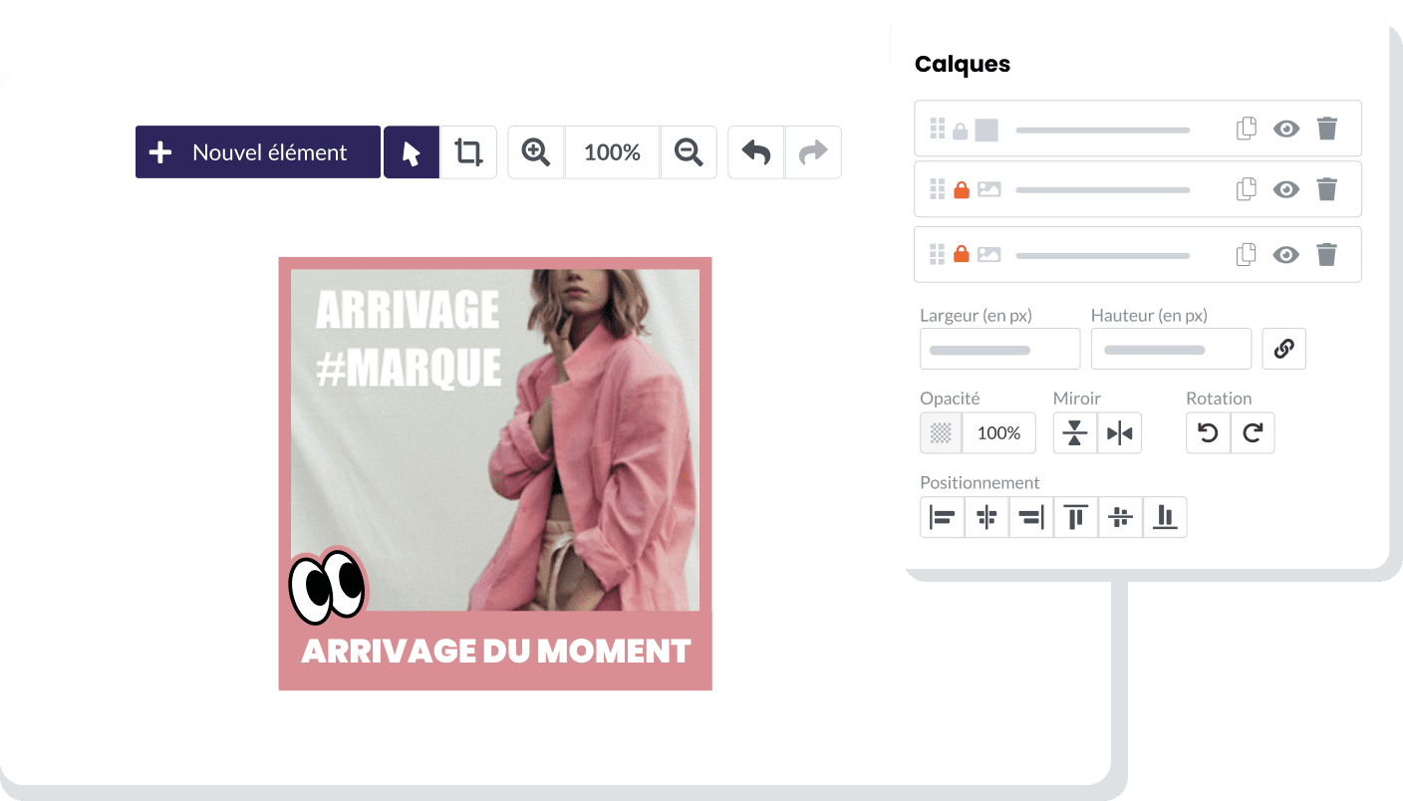Zoom out of the canvas
This screenshot has width=1403, height=801.
pos(689,151)
